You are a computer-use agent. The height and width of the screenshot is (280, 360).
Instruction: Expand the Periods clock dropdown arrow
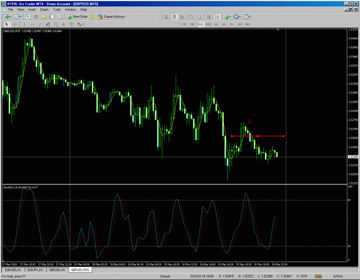point(240,17)
